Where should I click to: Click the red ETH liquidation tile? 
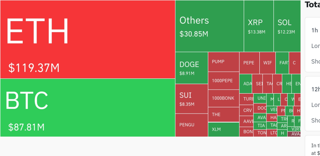click(87, 39)
